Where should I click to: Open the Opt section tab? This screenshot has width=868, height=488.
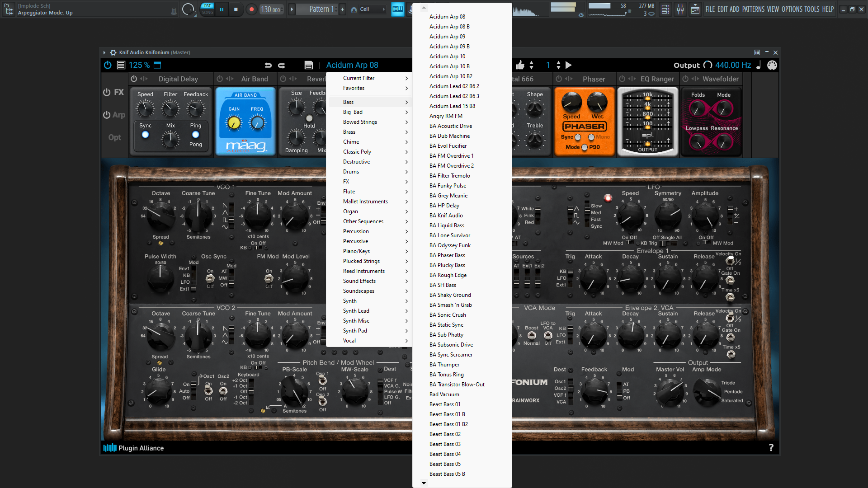(114, 137)
